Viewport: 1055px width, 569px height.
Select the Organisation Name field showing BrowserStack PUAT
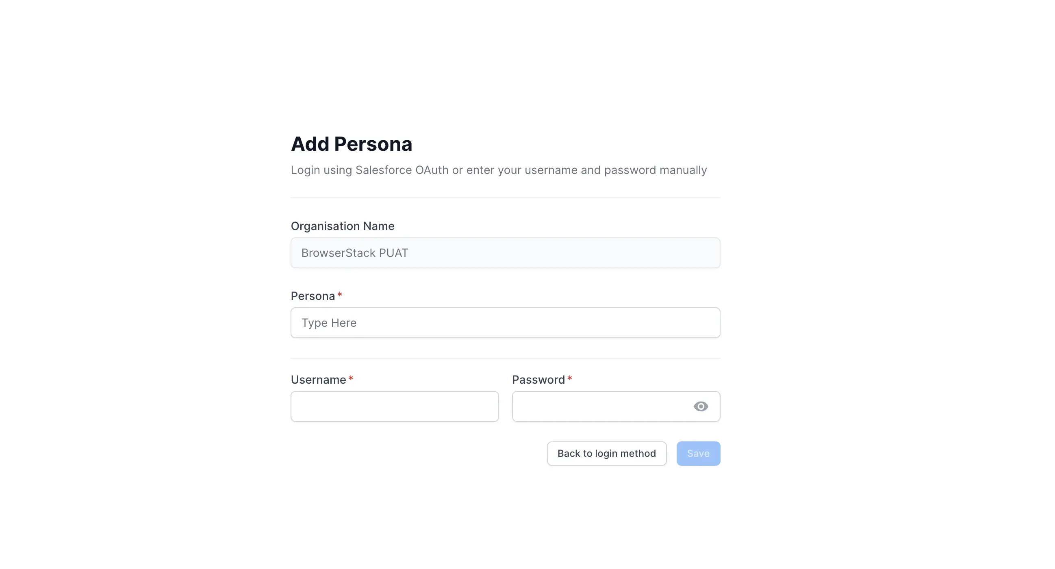click(505, 253)
